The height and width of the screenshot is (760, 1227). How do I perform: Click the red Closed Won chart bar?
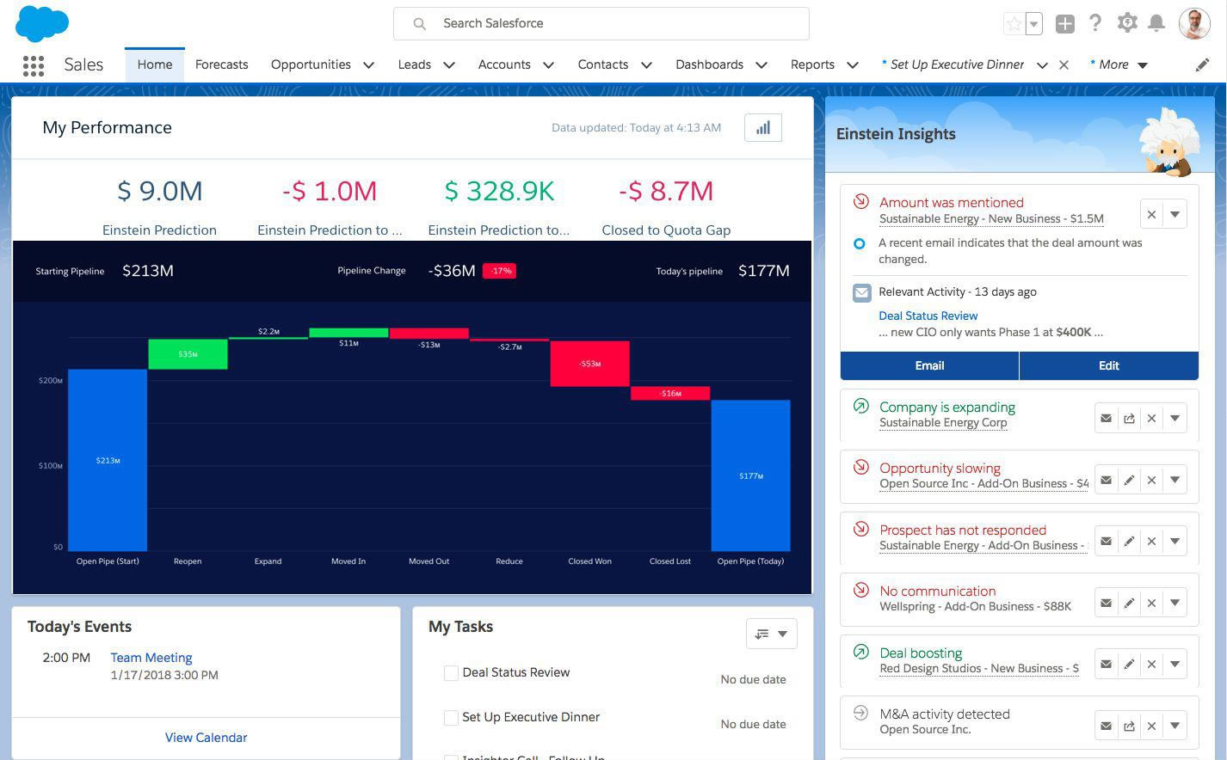tap(590, 364)
